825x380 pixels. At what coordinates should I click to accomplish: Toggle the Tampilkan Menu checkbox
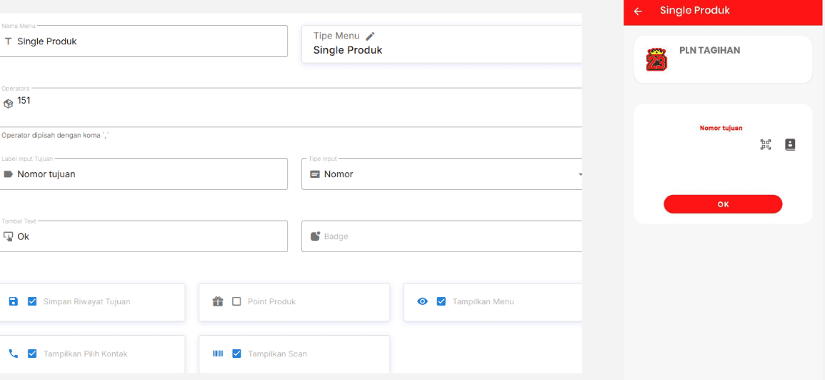(441, 301)
